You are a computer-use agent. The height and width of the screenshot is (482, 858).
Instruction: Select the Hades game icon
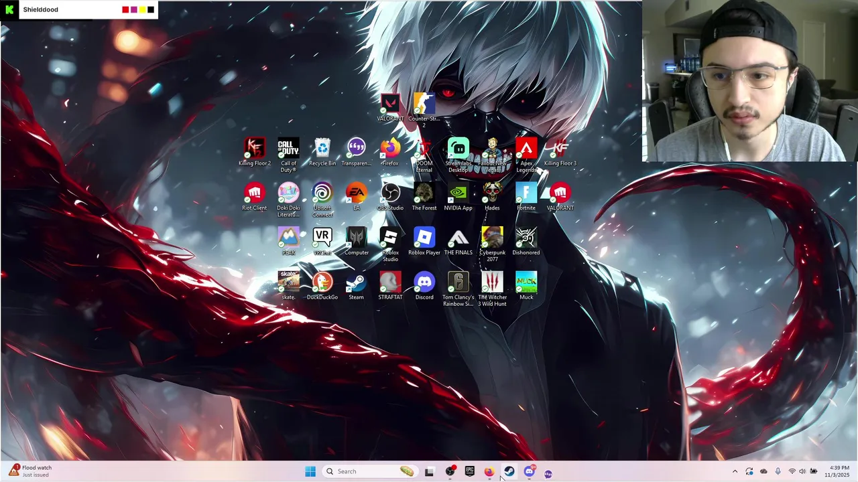click(x=492, y=197)
